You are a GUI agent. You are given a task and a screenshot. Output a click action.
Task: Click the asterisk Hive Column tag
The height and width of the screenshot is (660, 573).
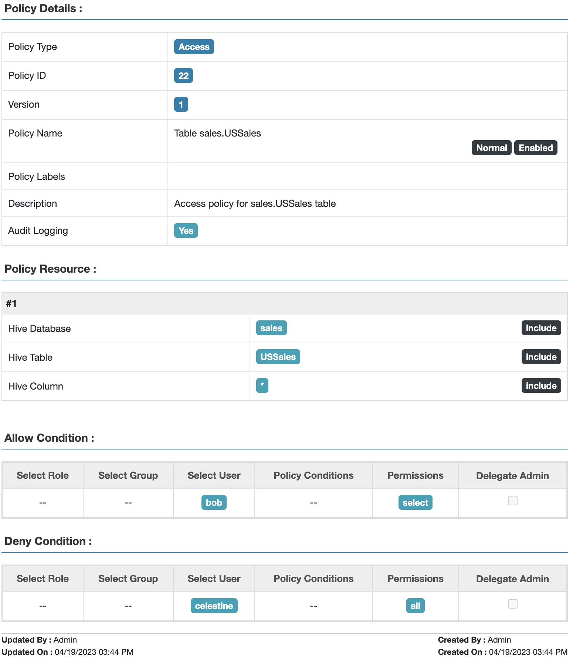pos(262,385)
